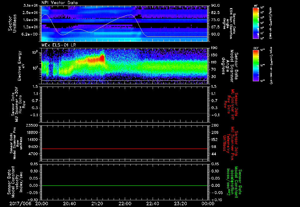
Task: Click the "20:40" time axis label
Action: pos(69,204)
